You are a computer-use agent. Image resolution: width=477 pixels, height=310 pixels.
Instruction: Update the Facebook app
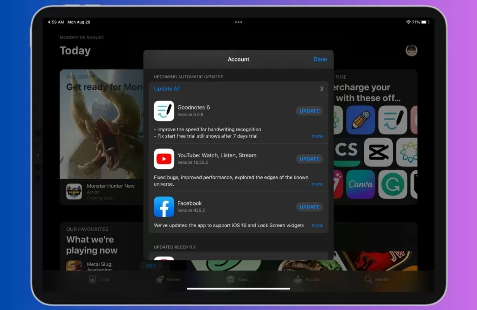309,207
